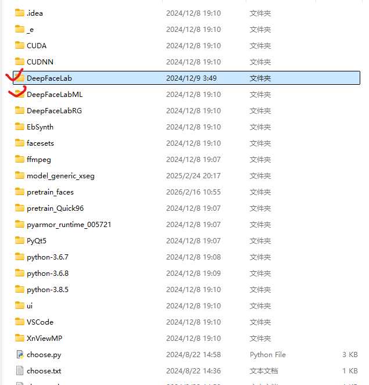Select the EbSynth folder icon
The image size is (369, 385).
click(20, 127)
